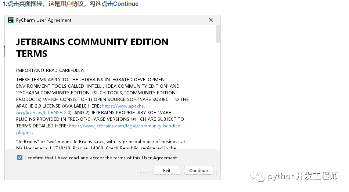Screen dimensions: 349x192
Task: Click the Chinese instruction text above the dialog
Action: (71, 4)
